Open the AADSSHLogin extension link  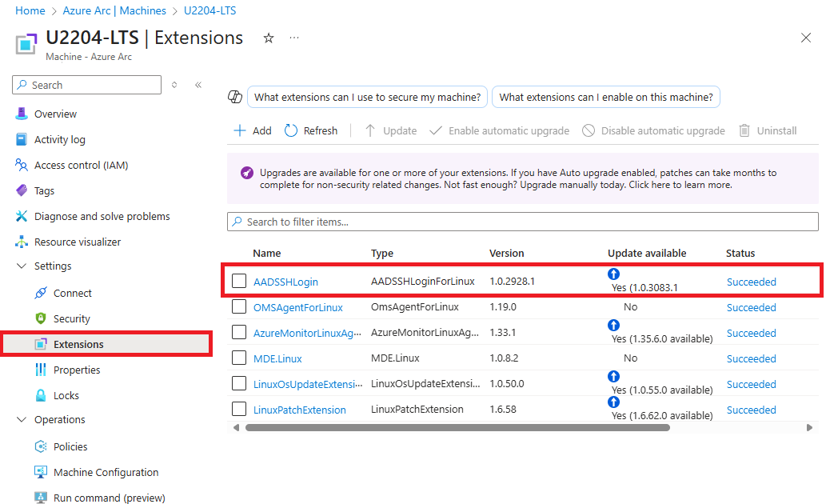pos(285,282)
